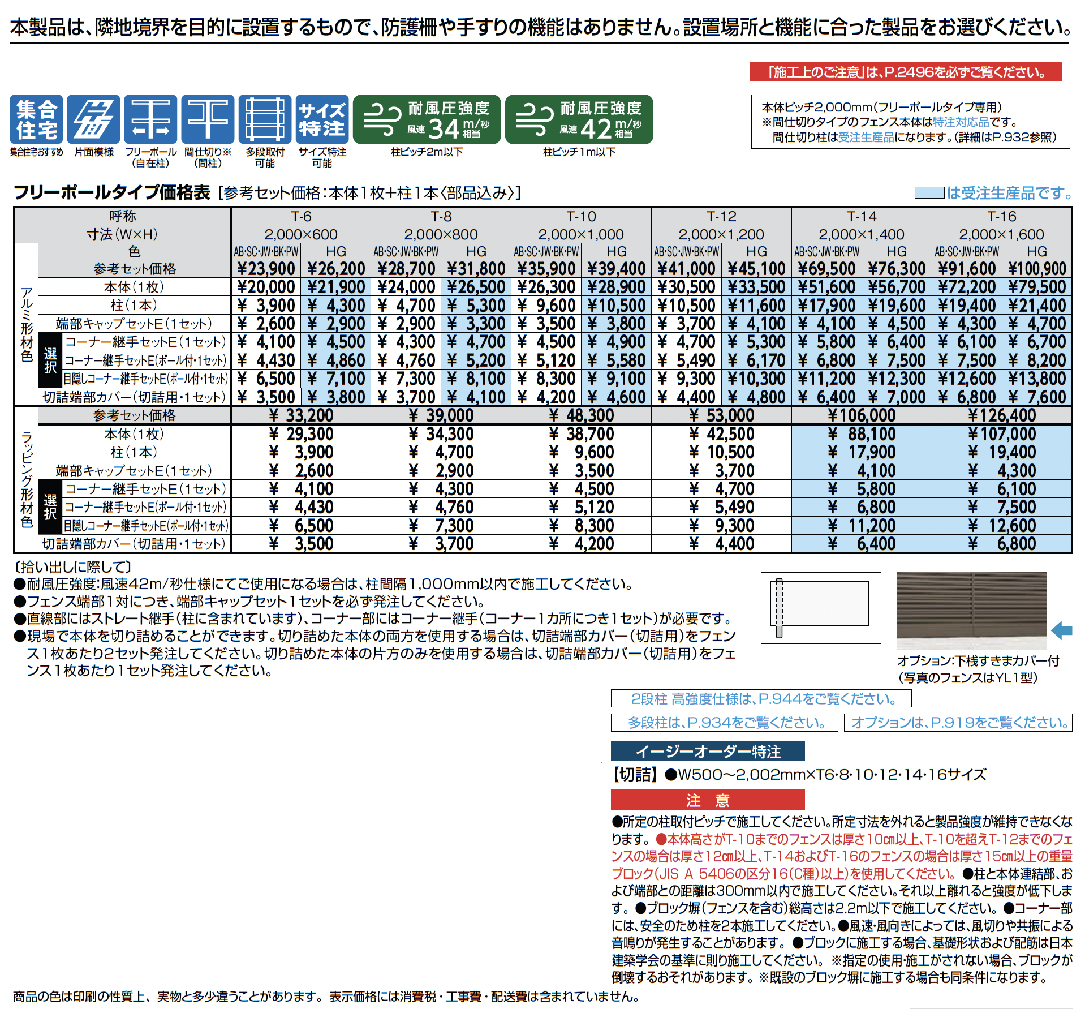The height and width of the screenshot is (1009, 1085).
Task: Select the フリーポール free pole icon
Action: [x=150, y=119]
